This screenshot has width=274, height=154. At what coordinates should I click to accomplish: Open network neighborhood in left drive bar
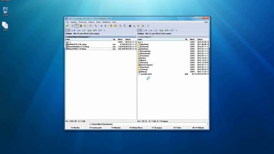100,30
